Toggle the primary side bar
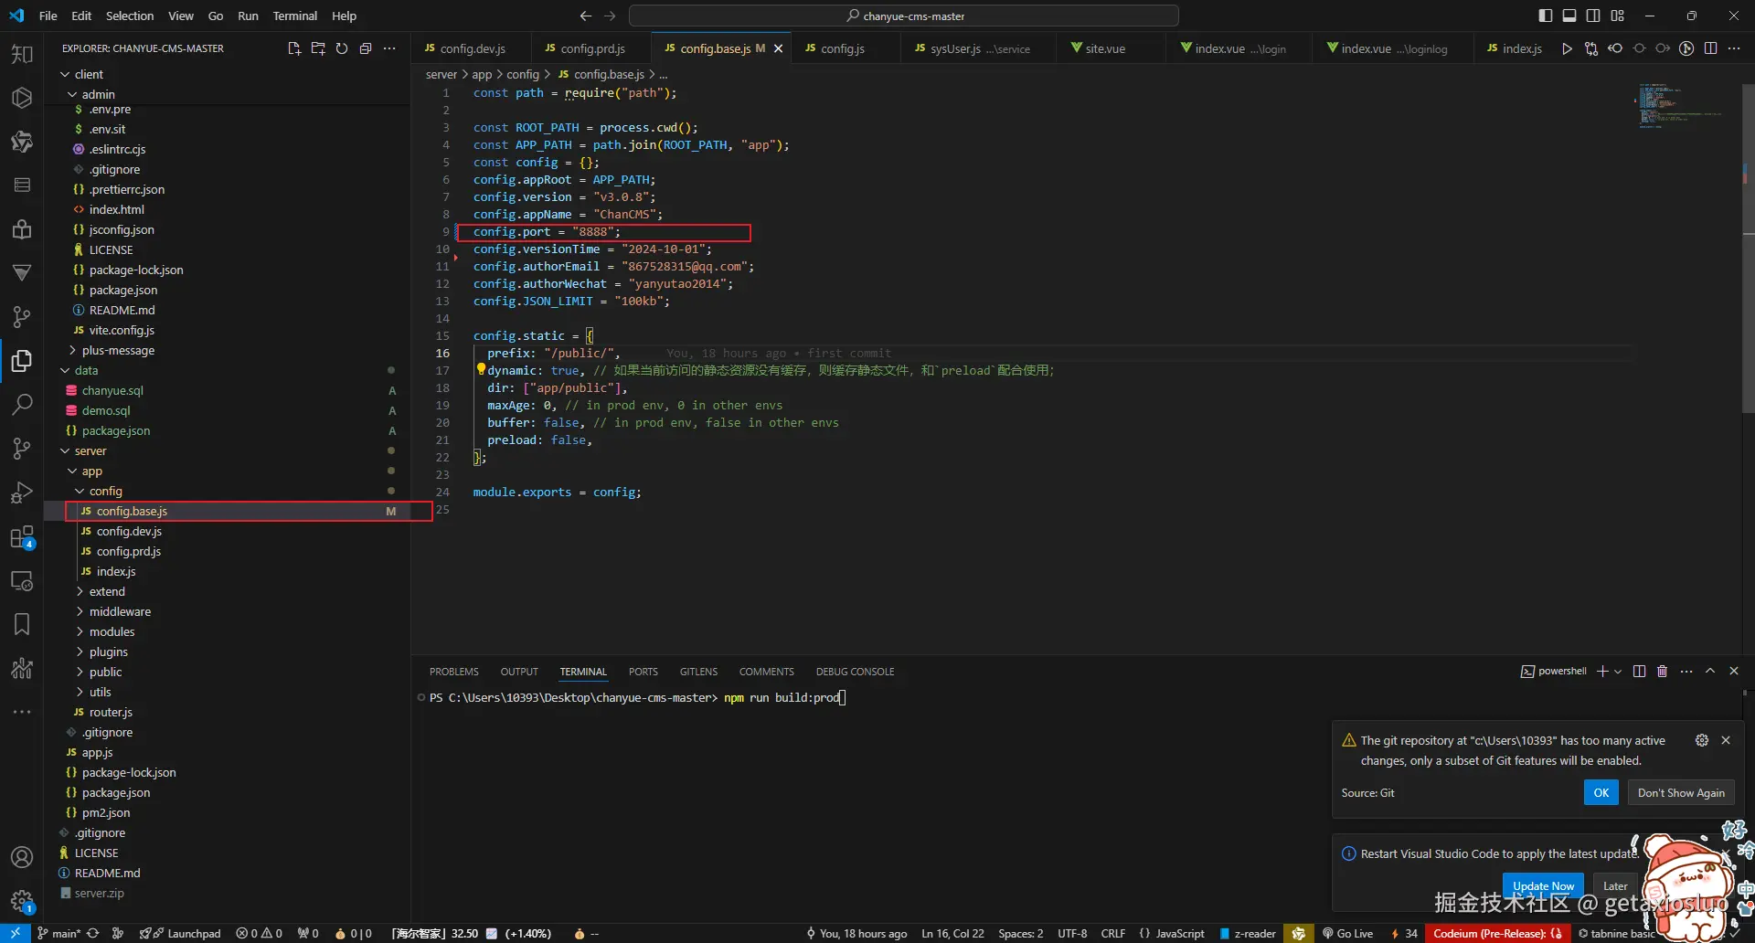The height and width of the screenshot is (943, 1755). pos(1546,16)
